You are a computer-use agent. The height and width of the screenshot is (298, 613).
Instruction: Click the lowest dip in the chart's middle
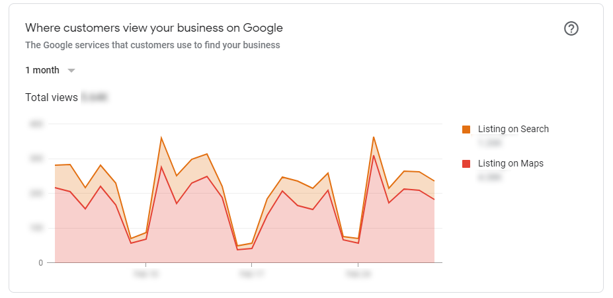[x=237, y=246]
